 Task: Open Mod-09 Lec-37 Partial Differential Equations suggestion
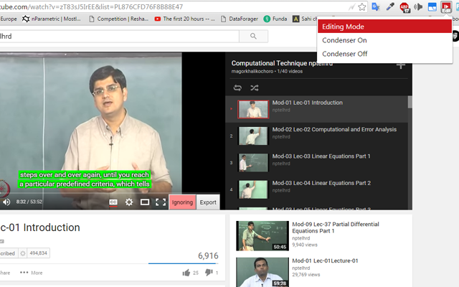[x=336, y=227]
